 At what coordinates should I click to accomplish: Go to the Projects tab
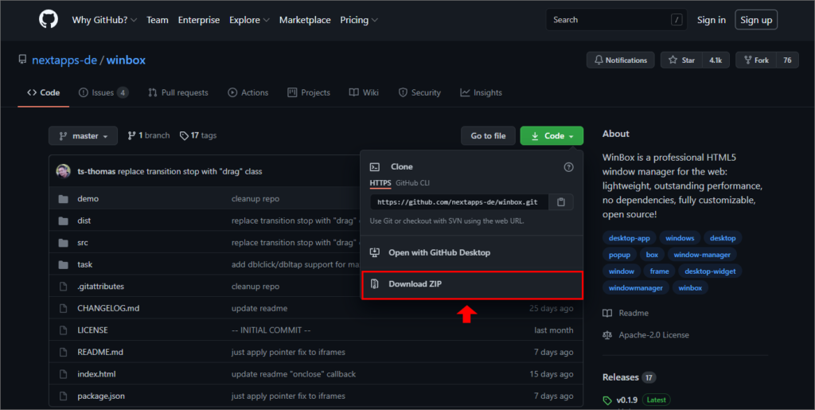point(309,92)
